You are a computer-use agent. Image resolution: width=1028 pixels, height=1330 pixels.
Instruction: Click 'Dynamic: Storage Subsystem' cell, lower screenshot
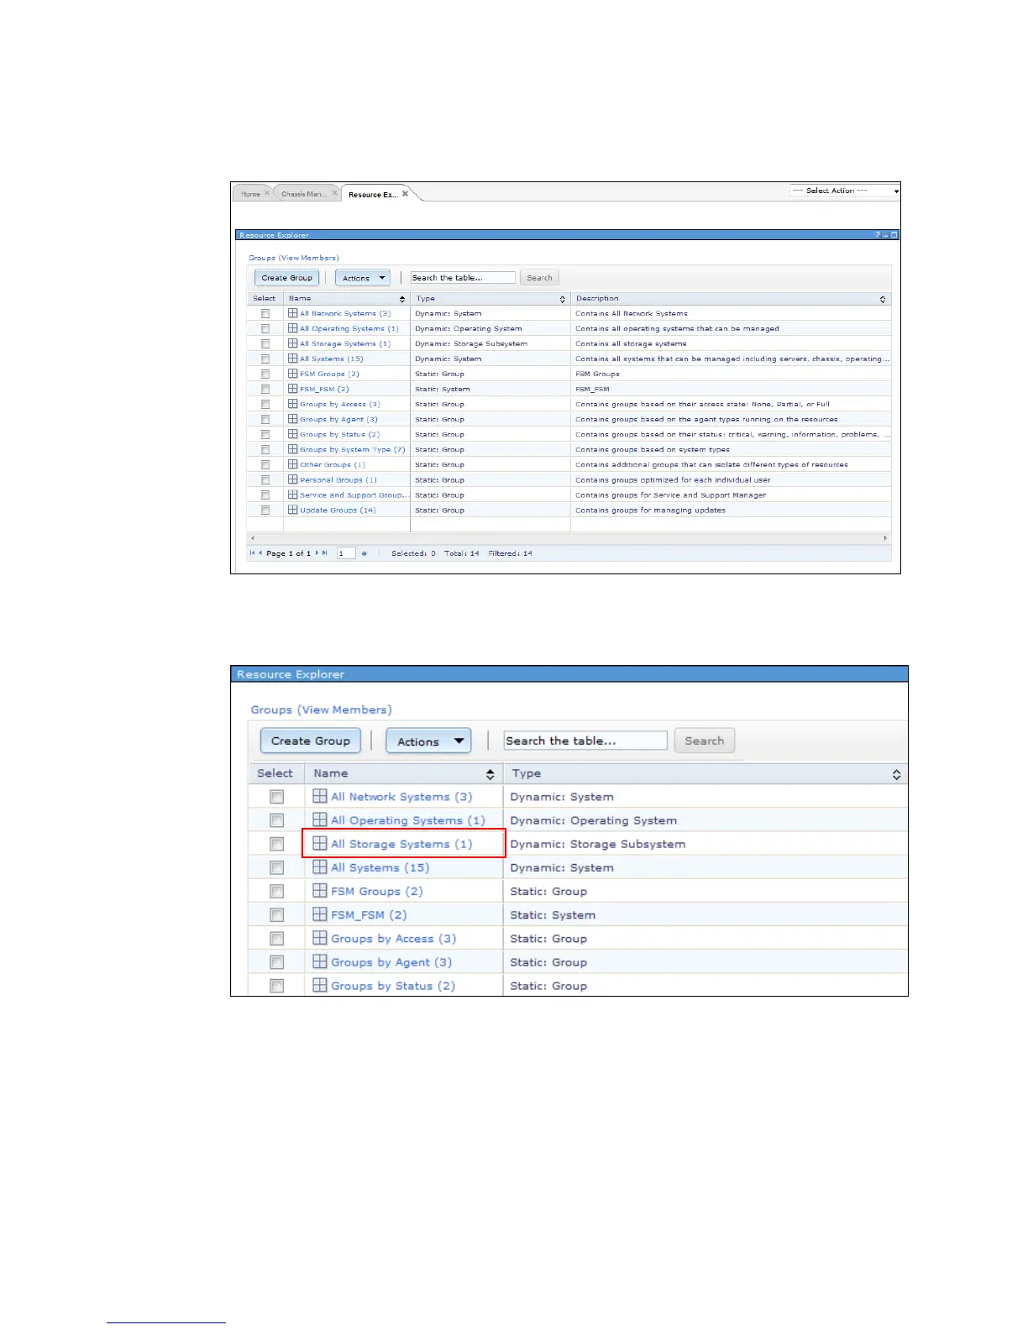pyautogui.click(x=598, y=844)
